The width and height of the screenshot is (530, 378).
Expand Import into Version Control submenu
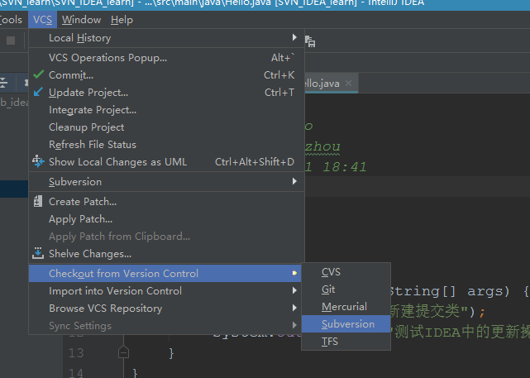click(165, 291)
